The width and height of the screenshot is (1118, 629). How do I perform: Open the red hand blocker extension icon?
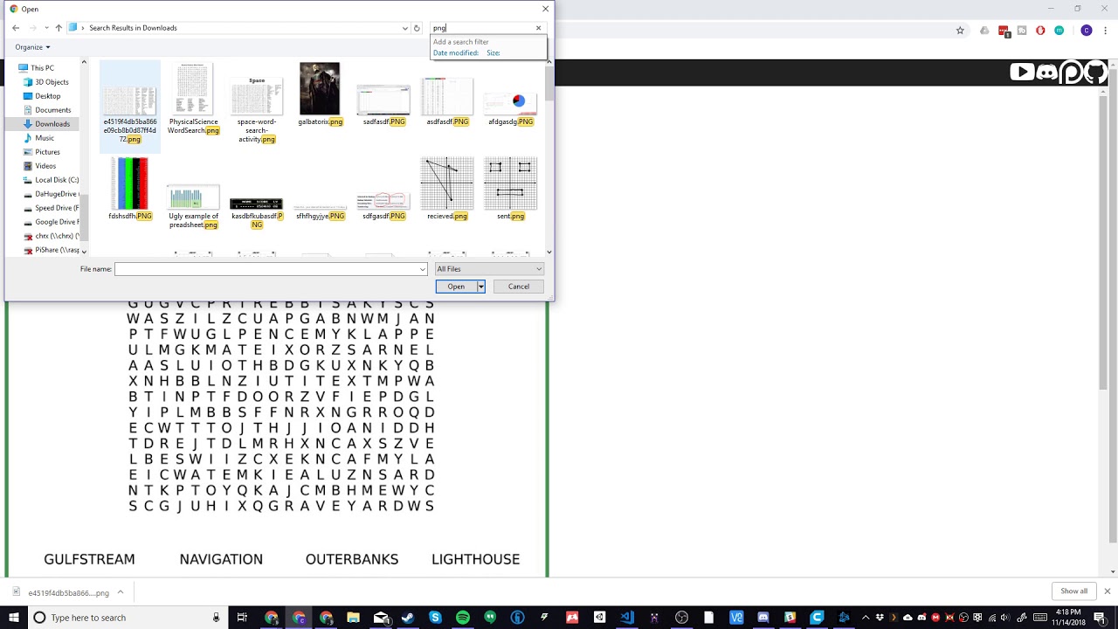1040,31
